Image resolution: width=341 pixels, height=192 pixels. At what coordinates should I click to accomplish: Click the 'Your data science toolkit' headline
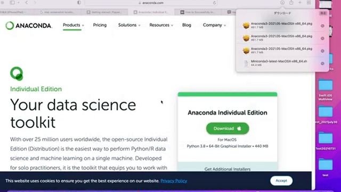pyautogui.click(x=73, y=114)
